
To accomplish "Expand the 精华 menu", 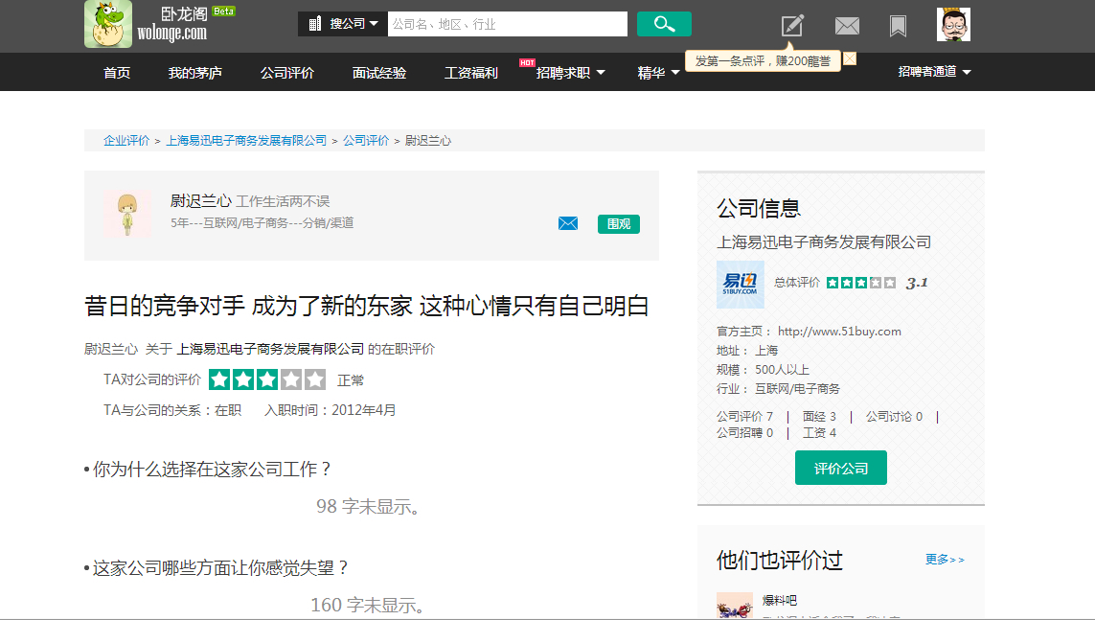I will pos(658,73).
